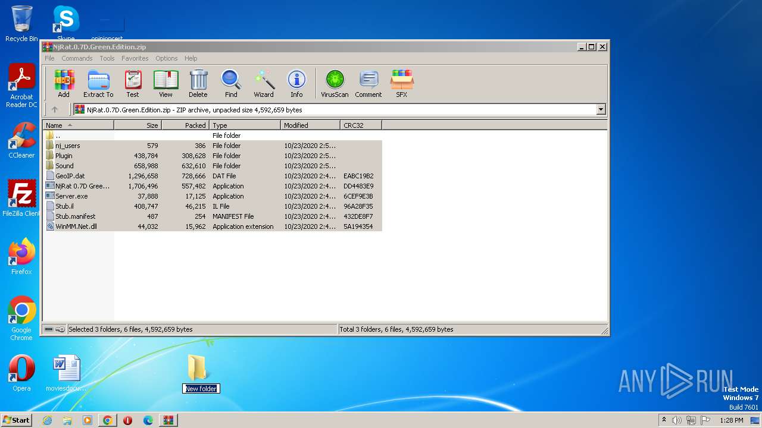Open Windows Media Player from taskbar
The image size is (762, 428).
pos(88,420)
